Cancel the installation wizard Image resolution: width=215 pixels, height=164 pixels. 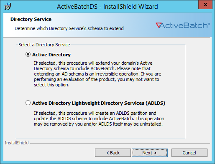[189, 153]
